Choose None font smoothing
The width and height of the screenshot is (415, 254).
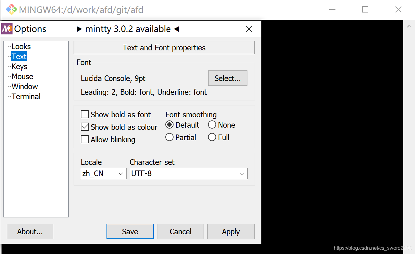point(221,125)
